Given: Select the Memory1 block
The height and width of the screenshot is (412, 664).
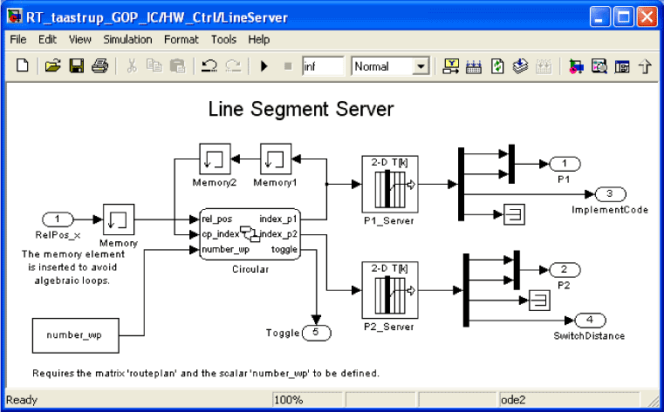Looking at the screenshot, I should (276, 159).
